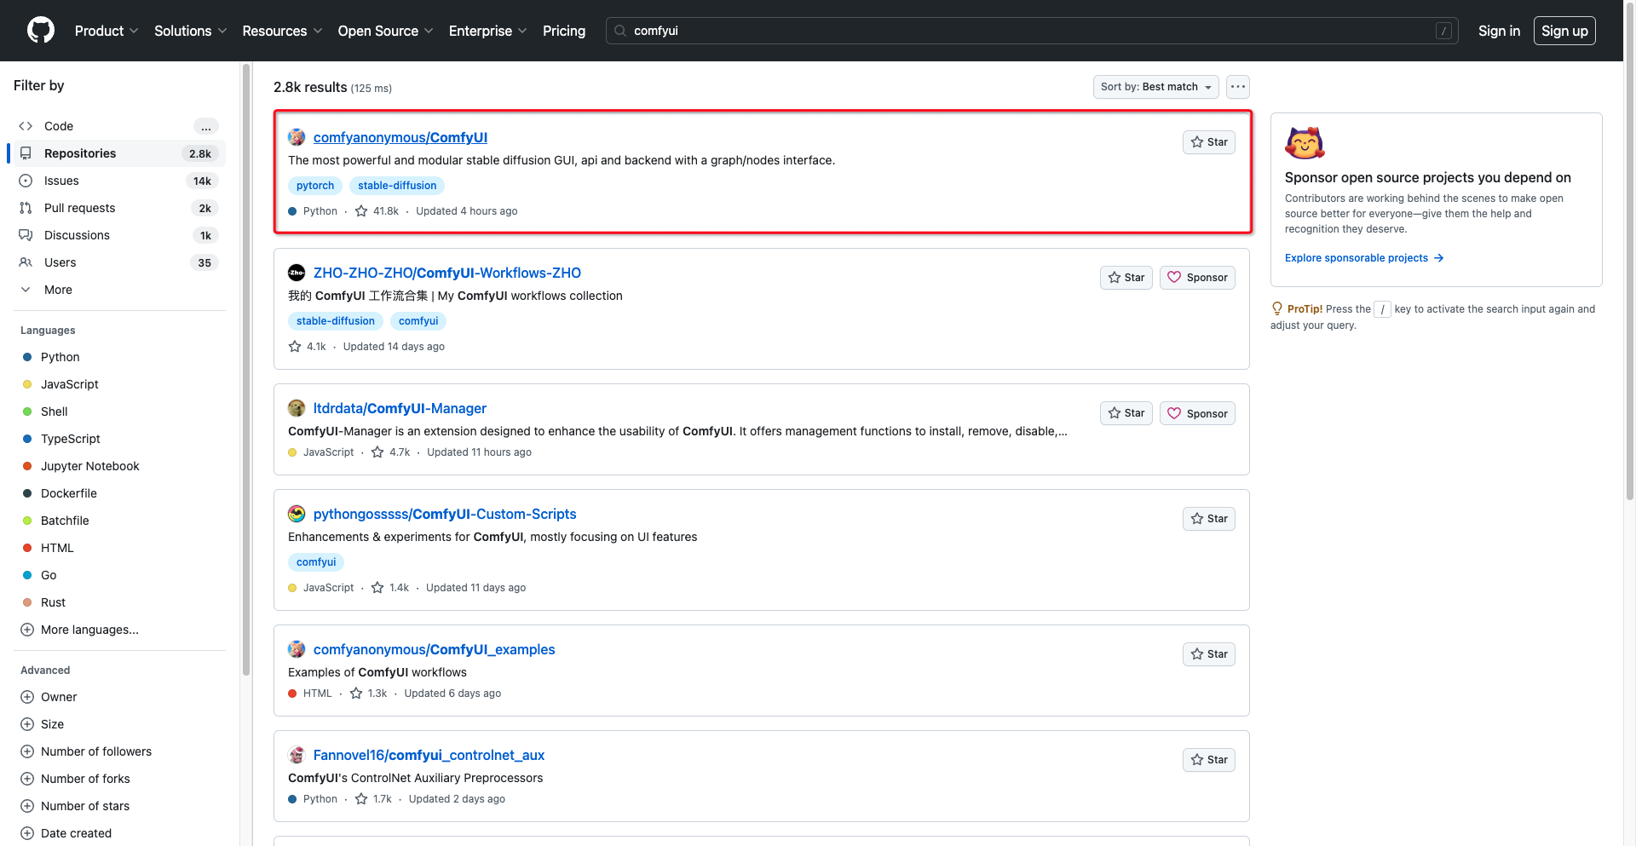Filter results by JavaScript language
The width and height of the screenshot is (1636, 846).
click(x=69, y=384)
